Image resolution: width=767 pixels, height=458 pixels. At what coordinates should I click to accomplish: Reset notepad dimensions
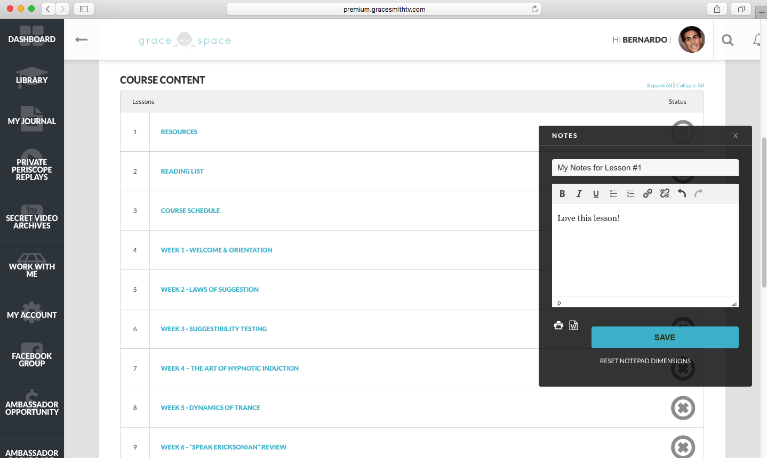(645, 361)
